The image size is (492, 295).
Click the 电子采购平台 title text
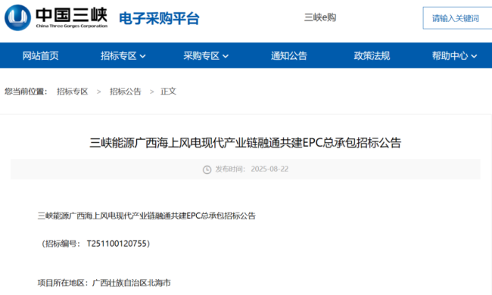pyautogui.click(x=160, y=18)
